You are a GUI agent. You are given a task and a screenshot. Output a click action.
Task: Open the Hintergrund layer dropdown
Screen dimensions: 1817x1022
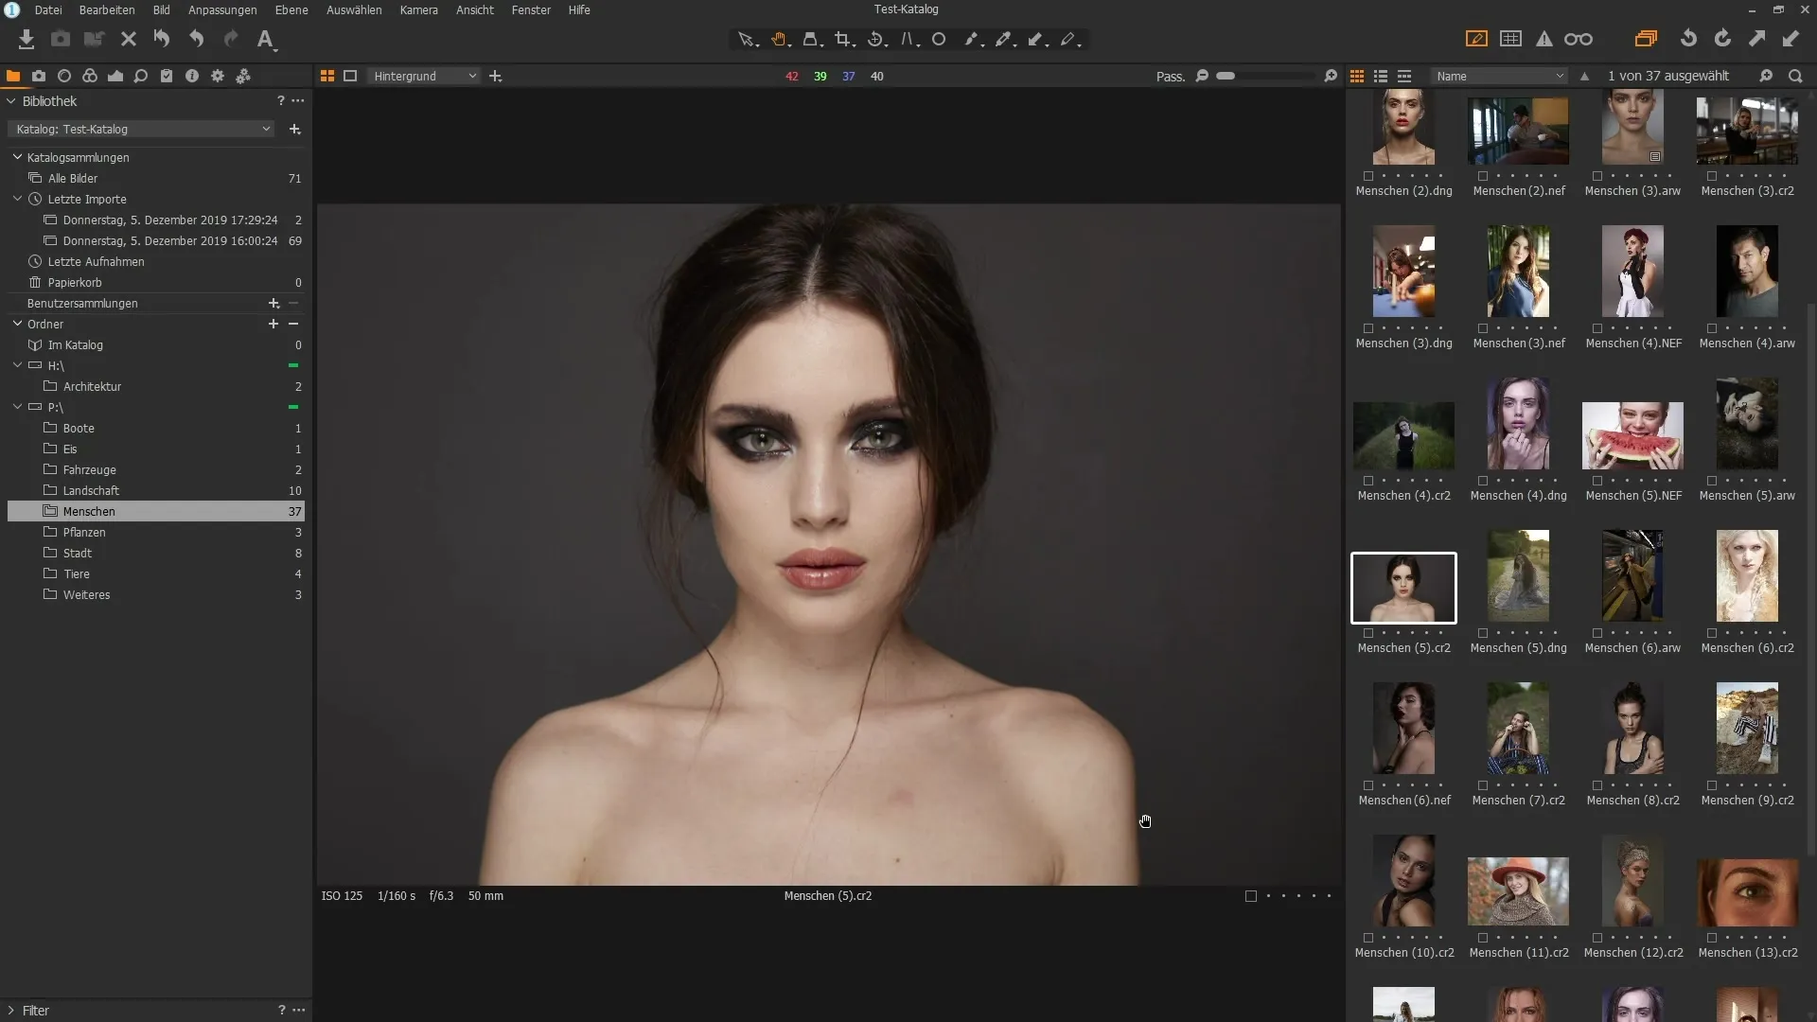[424, 76]
